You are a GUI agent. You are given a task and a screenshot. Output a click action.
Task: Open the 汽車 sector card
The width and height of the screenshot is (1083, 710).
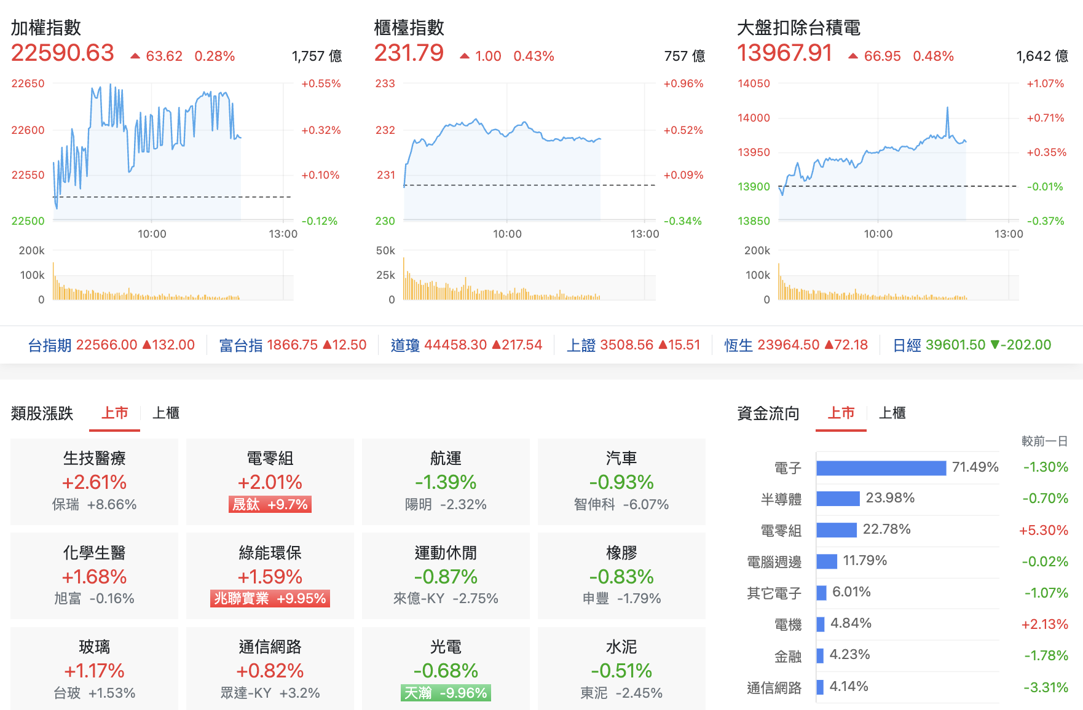coord(621,482)
